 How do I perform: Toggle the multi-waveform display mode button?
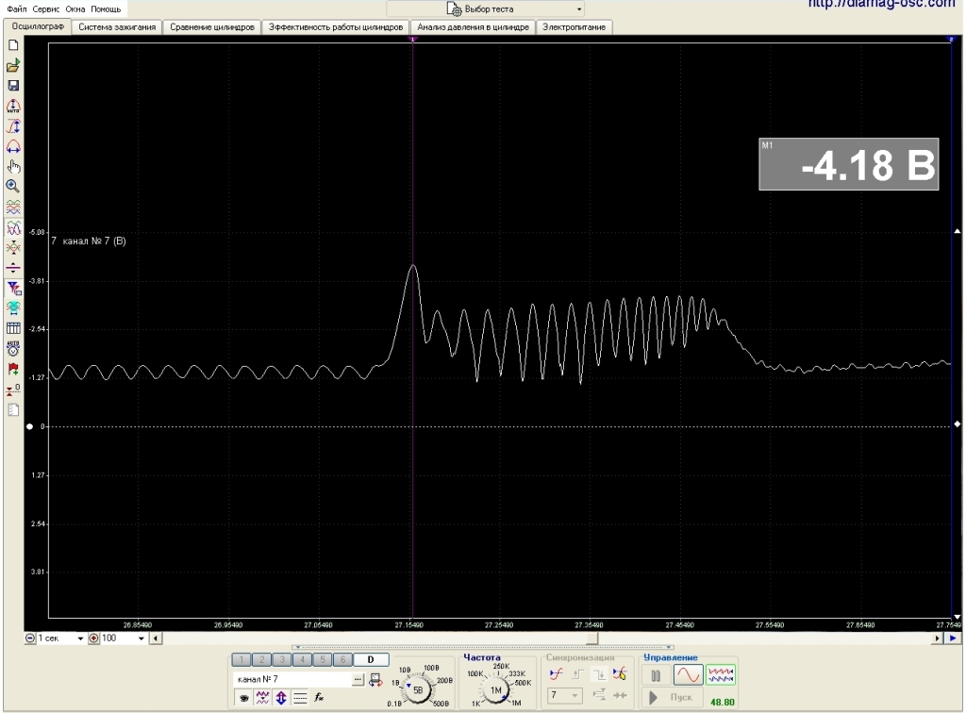pyautogui.click(x=720, y=675)
